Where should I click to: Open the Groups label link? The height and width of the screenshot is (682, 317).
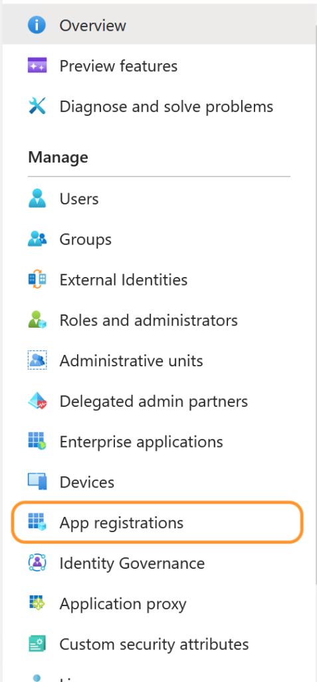pos(86,239)
